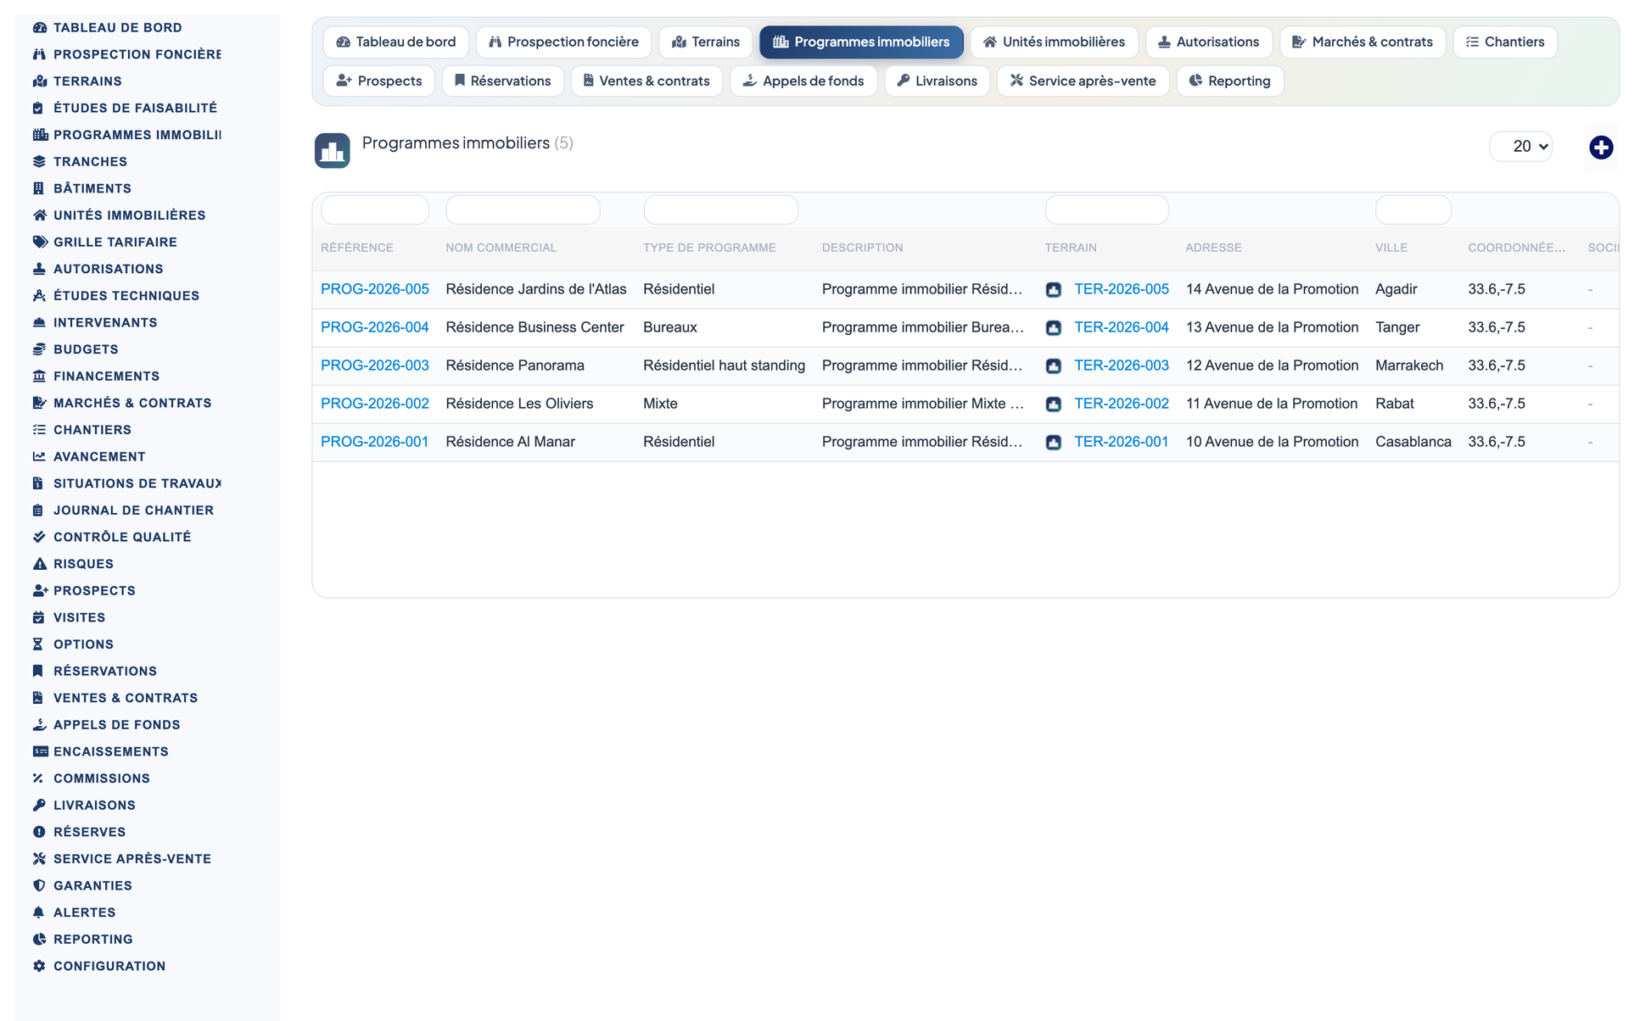
Task: Sort by the Nom commercial column header
Action: 501,248
